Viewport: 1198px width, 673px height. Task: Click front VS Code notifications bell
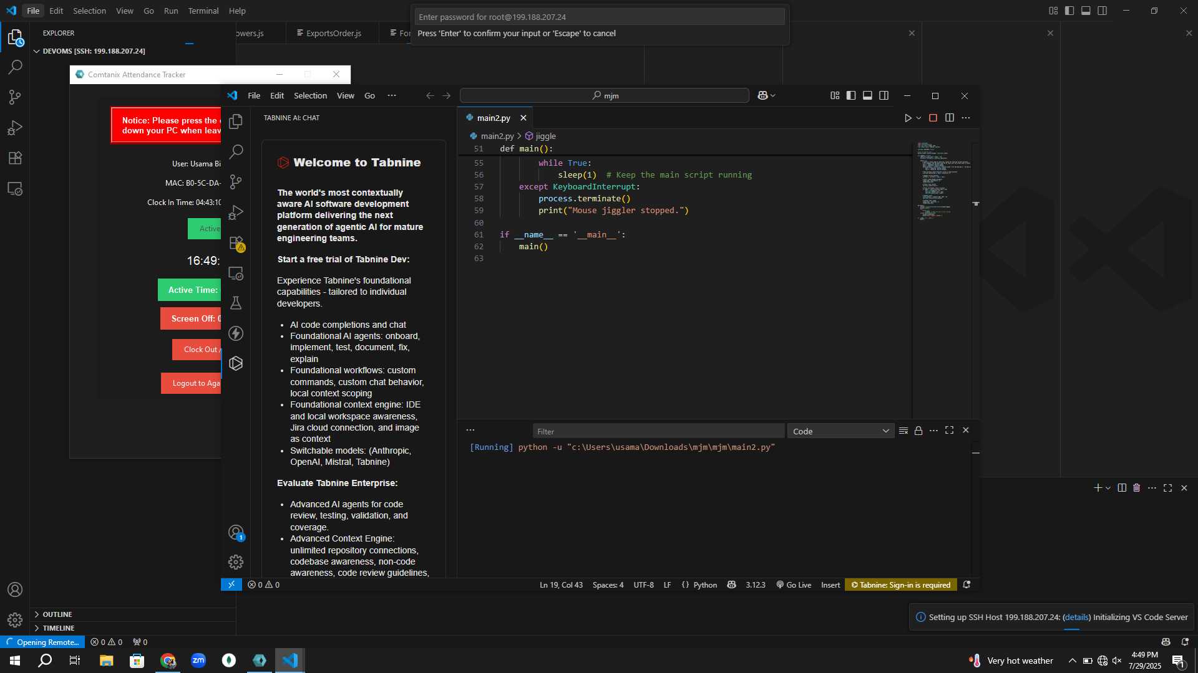pos(967,585)
